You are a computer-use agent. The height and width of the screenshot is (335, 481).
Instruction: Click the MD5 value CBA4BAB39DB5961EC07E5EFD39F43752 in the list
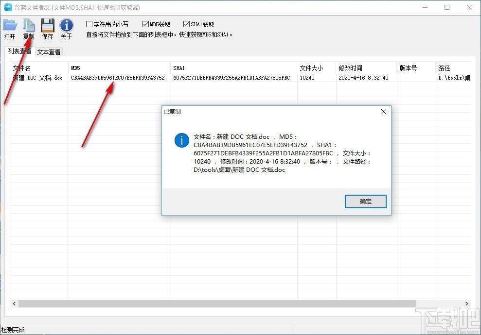click(118, 78)
